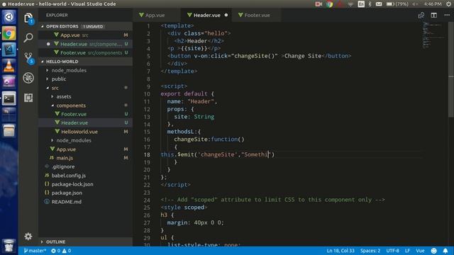The width and height of the screenshot is (454, 255).
Task: Open Footer.vue in Open Editors list
Action: click(x=85, y=52)
